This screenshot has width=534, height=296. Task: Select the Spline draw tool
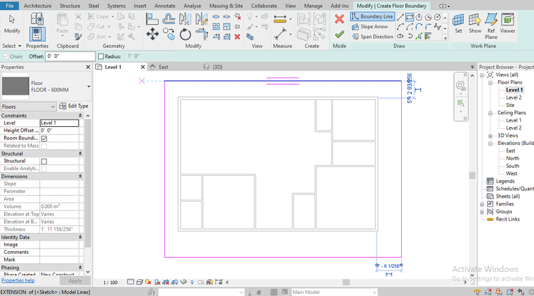pyautogui.click(x=437, y=26)
